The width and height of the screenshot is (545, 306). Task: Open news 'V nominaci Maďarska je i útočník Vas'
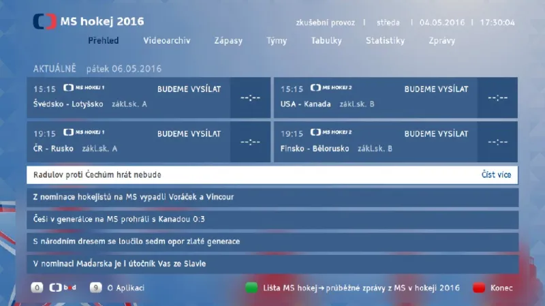[x=272, y=264]
